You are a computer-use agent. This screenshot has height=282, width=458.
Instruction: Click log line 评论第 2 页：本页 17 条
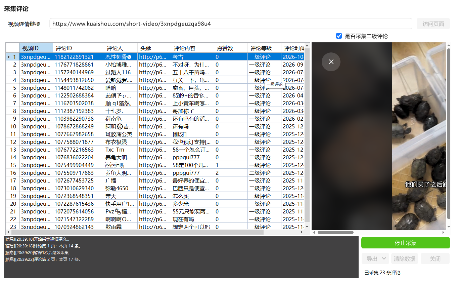(x=43, y=259)
